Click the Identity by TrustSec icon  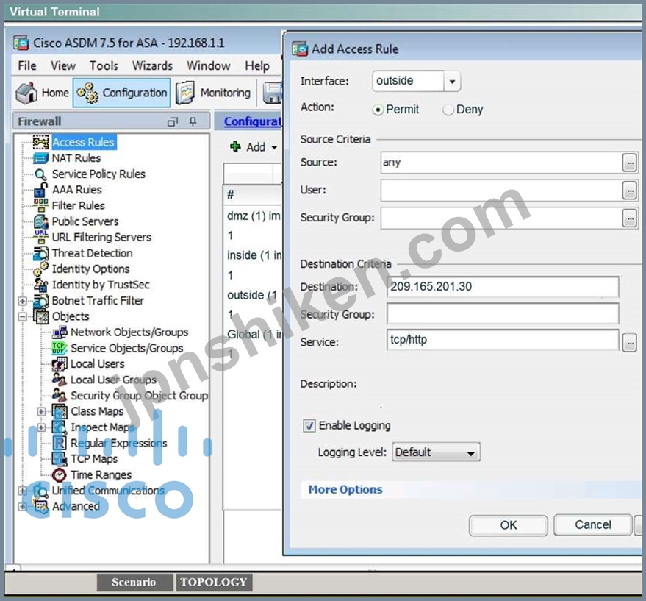(41, 285)
